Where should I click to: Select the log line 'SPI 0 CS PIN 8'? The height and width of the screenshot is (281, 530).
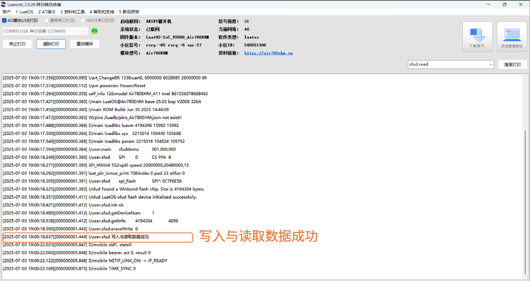pyautogui.click(x=87, y=157)
